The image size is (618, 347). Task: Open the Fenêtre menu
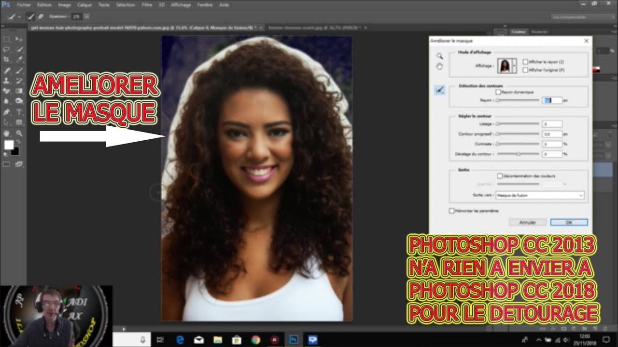click(x=205, y=4)
